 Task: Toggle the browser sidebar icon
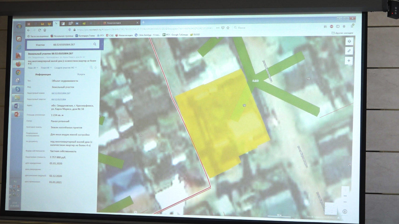(338, 27)
